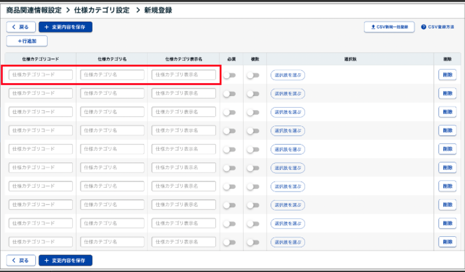Screen dimensions: 465x272
Task: Open 選択肢を選ぶ in the fifth row
Action: pyautogui.click(x=288, y=149)
